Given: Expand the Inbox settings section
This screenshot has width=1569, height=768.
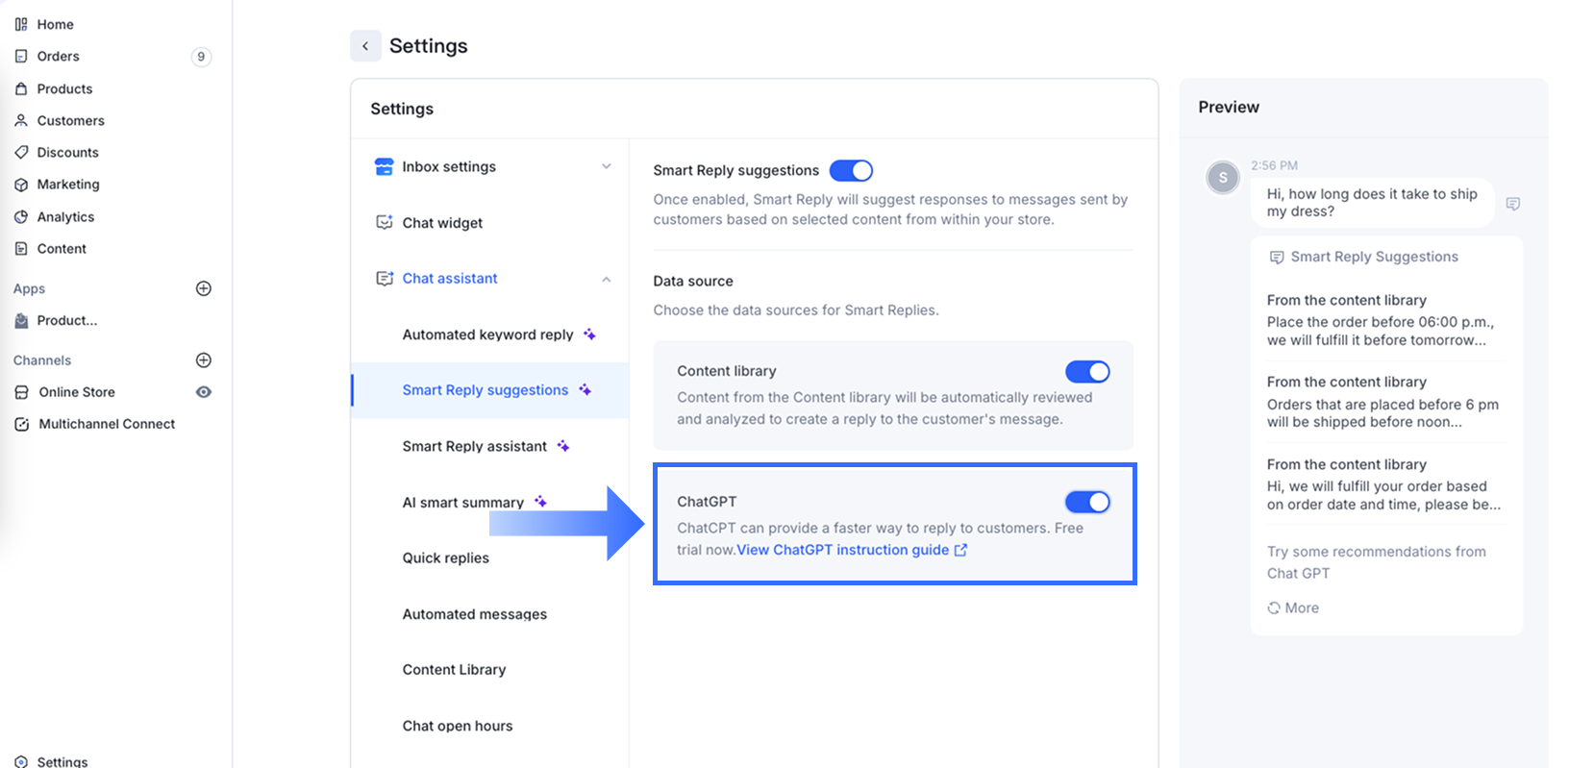Looking at the screenshot, I should pyautogui.click(x=606, y=166).
